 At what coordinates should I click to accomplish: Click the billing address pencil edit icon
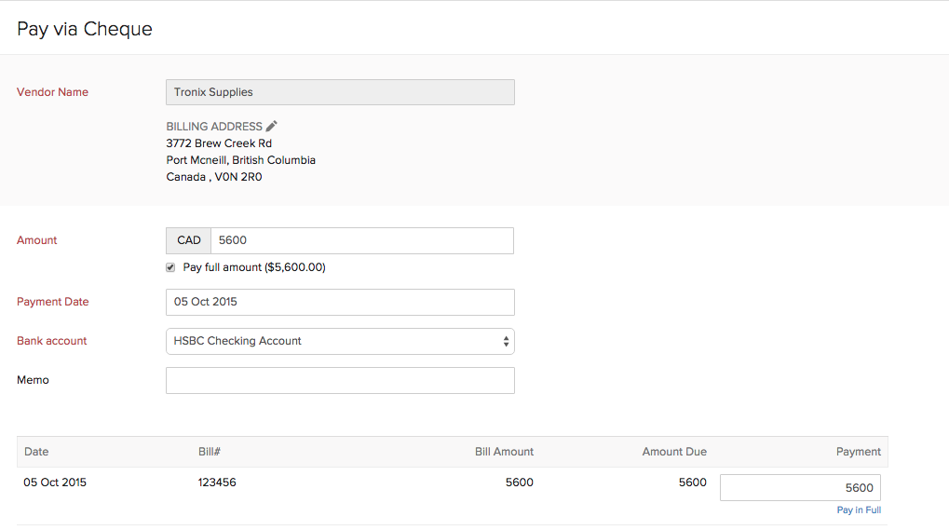coord(271,127)
